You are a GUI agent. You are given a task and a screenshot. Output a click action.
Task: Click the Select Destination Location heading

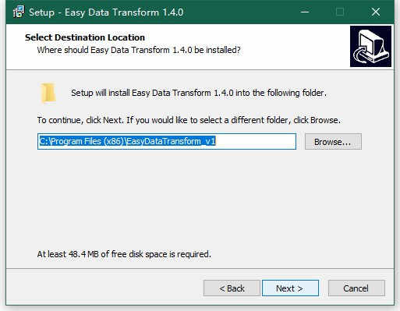pyautogui.click(x=85, y=37)
